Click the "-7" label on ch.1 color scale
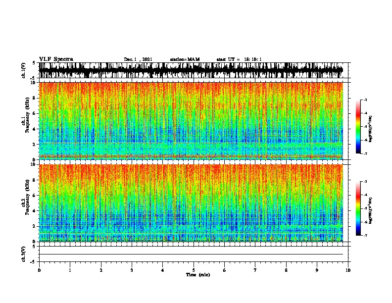The height and width of the screenshot is (303, 392). [x=365, y=153]
